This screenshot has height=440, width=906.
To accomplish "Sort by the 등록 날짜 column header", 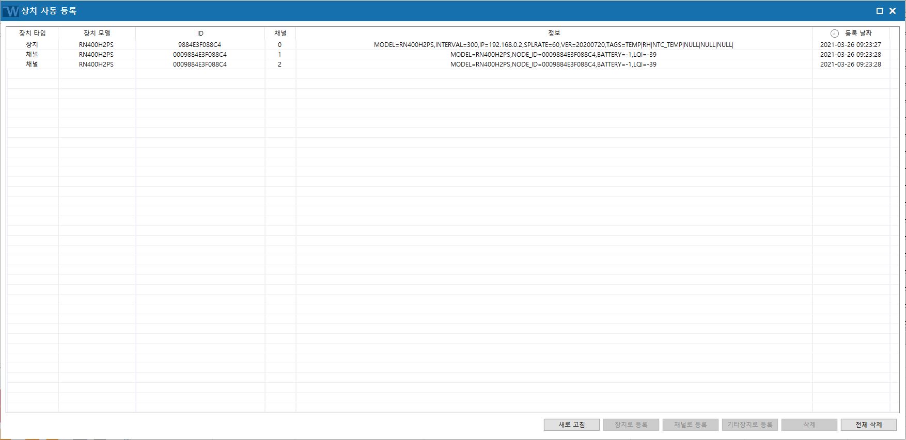I will (x=851, y=33).
